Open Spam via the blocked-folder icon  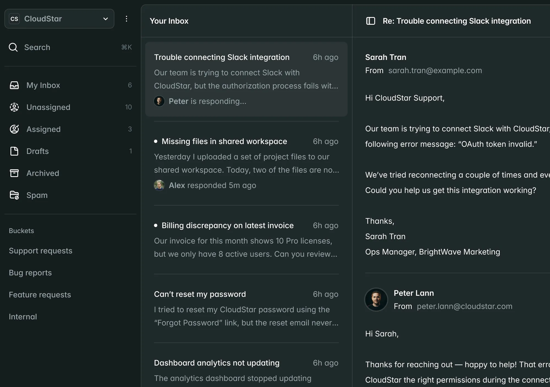click(14, 195)
